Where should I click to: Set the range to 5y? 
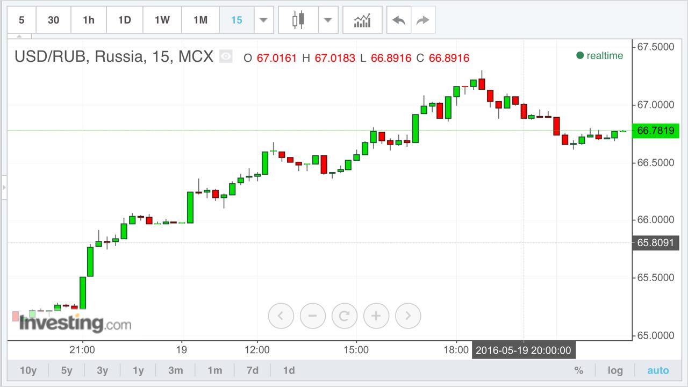67,370
